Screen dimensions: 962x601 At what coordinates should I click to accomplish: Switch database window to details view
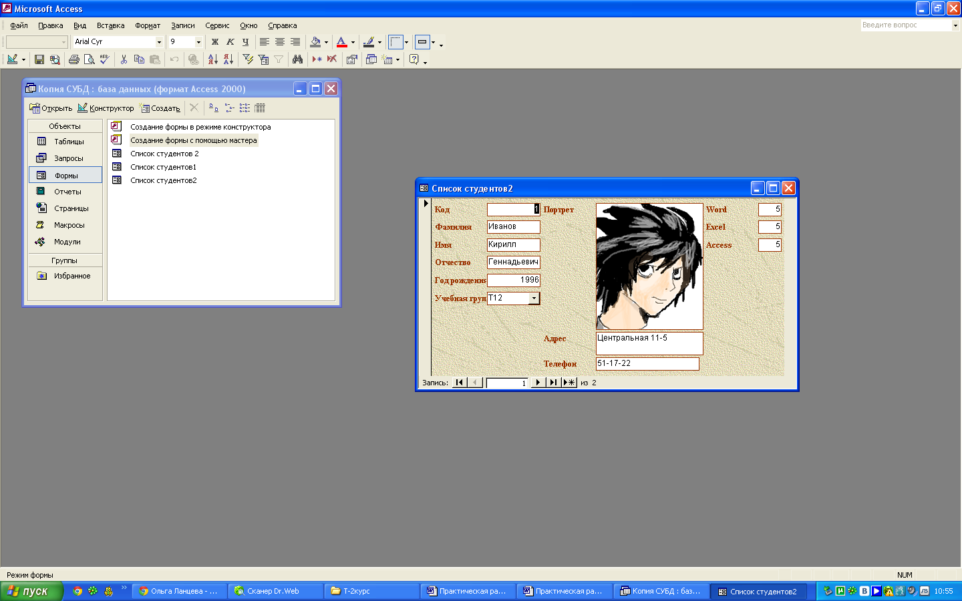[260, 108]
